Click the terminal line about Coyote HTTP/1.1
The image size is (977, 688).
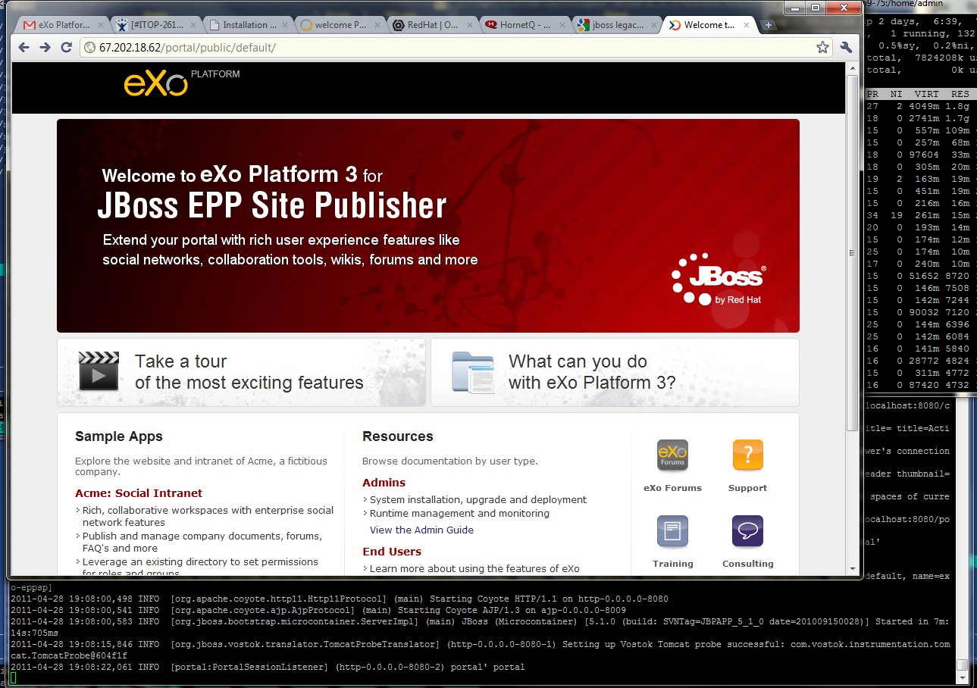click(340, 599)
